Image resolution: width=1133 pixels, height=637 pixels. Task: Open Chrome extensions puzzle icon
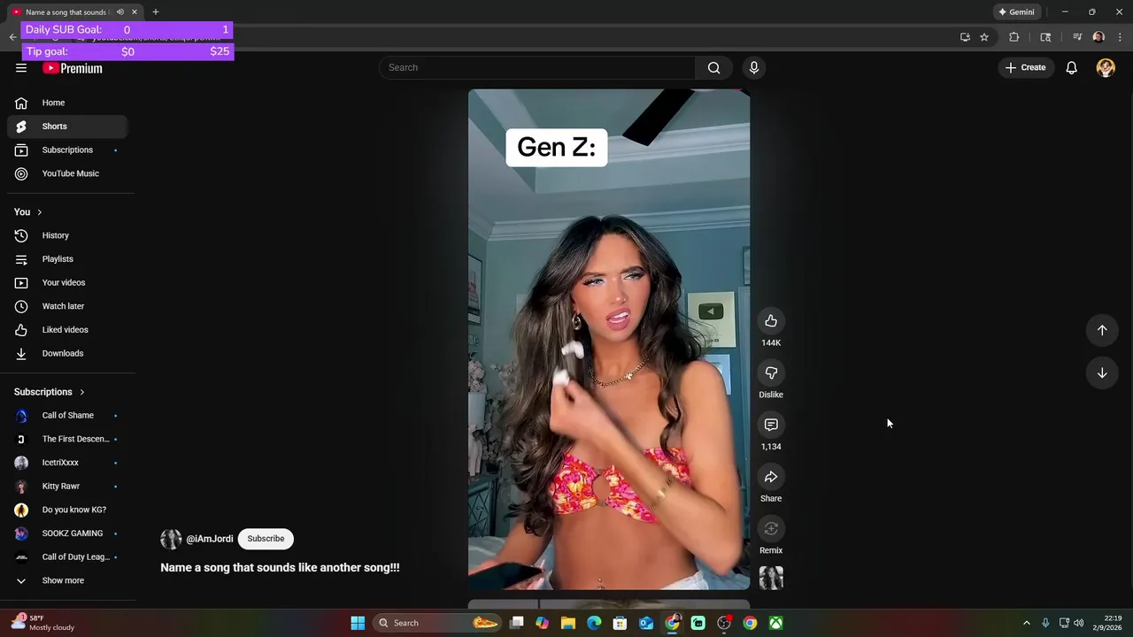pos(1014,37)
